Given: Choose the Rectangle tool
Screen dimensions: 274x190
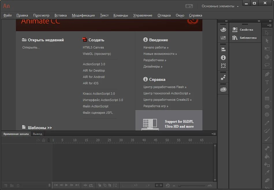Looking at the screenshot, I should 267,98.
